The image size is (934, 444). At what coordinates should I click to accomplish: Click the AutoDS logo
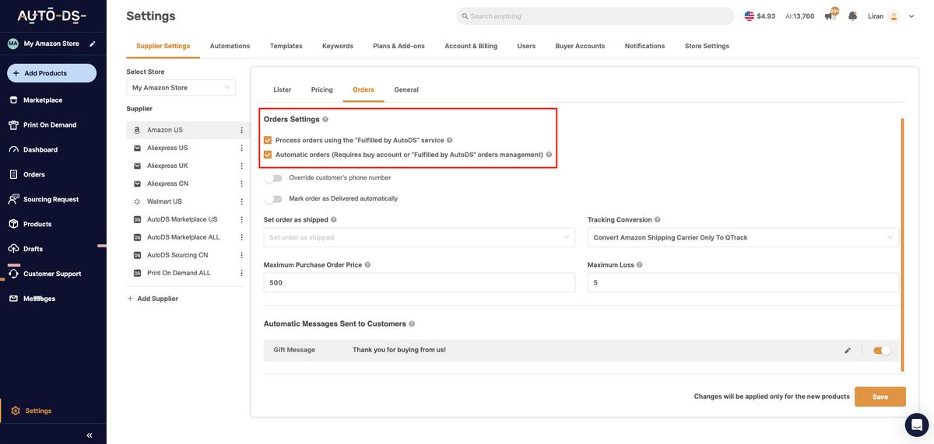[52, 16]
